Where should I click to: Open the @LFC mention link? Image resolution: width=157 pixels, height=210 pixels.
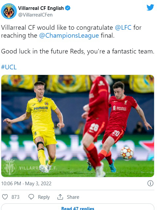click(x=123, y=28)
